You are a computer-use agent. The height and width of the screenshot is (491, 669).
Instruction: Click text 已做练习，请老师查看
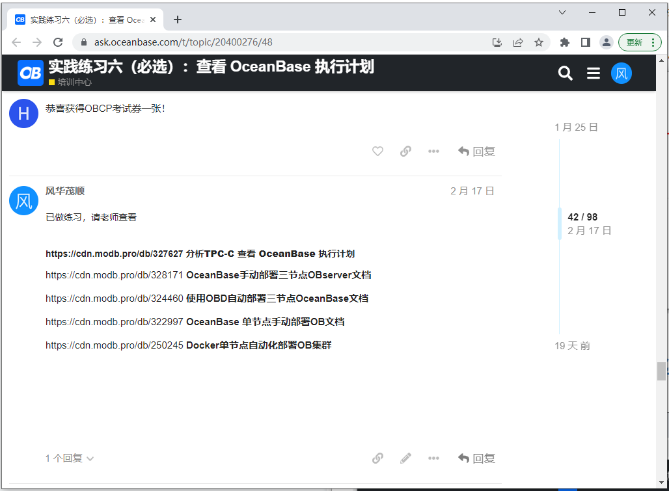pyautogui.click(x=91, y=217)
